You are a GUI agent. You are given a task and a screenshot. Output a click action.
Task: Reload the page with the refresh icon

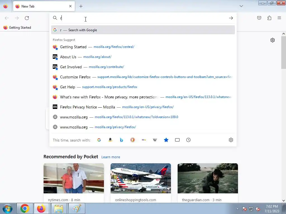point(27,18)
